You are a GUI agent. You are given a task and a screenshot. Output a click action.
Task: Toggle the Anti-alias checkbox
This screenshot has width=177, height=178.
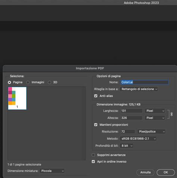96,96
